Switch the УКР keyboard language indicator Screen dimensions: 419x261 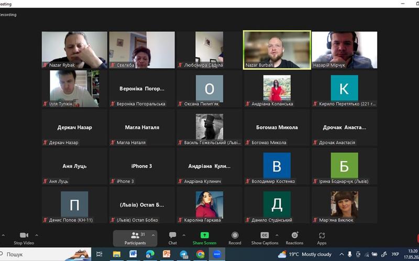pos(395,254)
